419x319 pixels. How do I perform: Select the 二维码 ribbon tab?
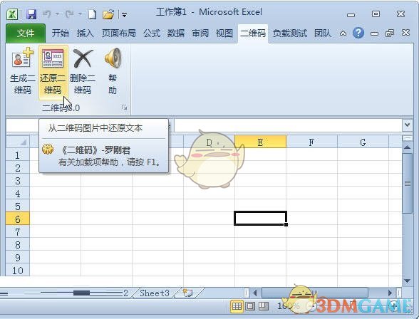tap(253, 33)
